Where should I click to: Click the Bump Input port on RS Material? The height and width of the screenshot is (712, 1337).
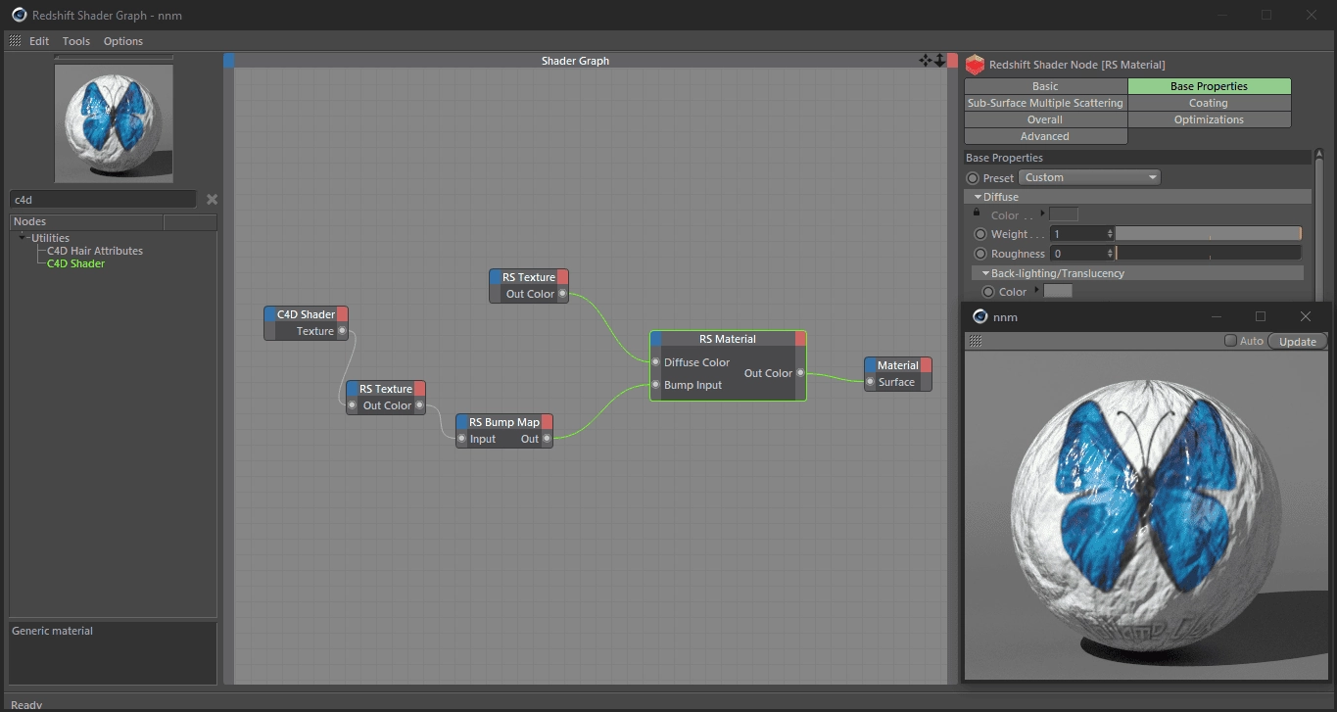[656, 385]
